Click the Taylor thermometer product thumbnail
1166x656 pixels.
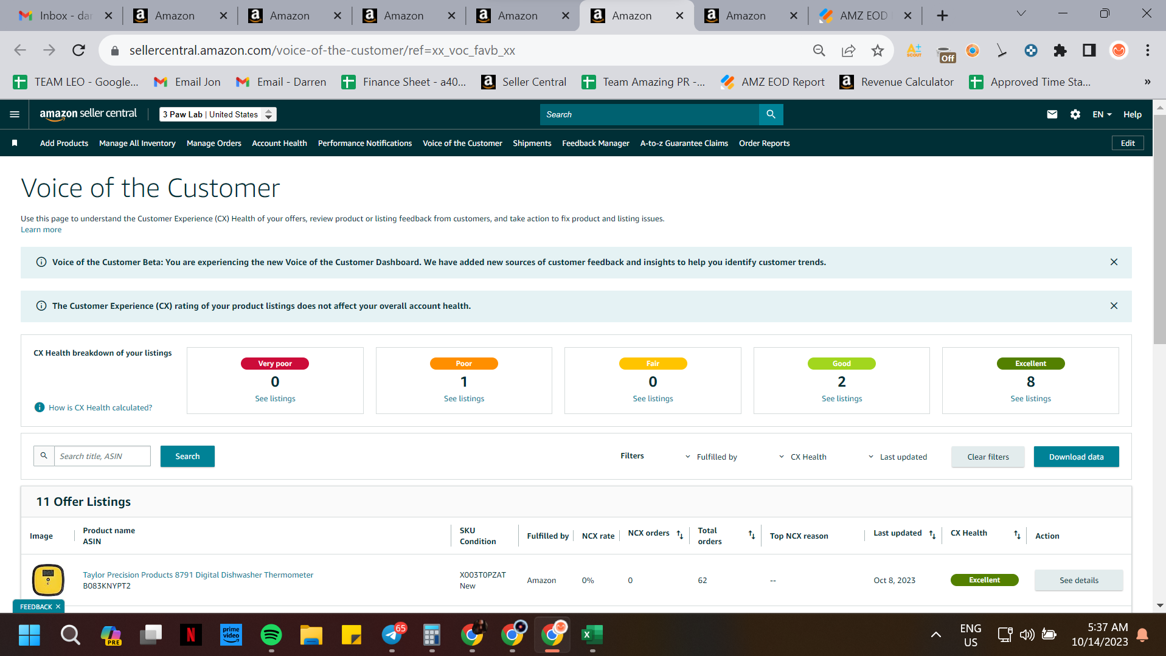click(48, 580)
